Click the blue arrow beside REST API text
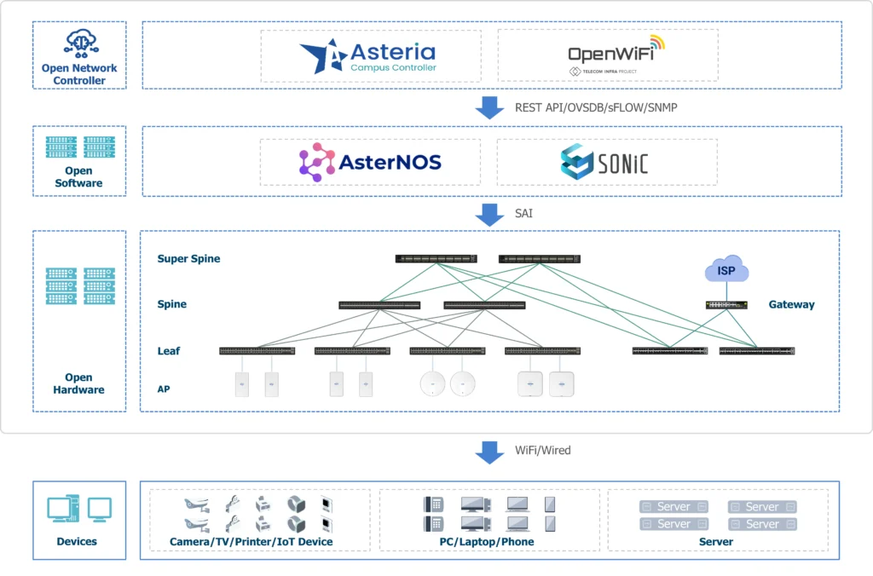 (x=490, y=107)
